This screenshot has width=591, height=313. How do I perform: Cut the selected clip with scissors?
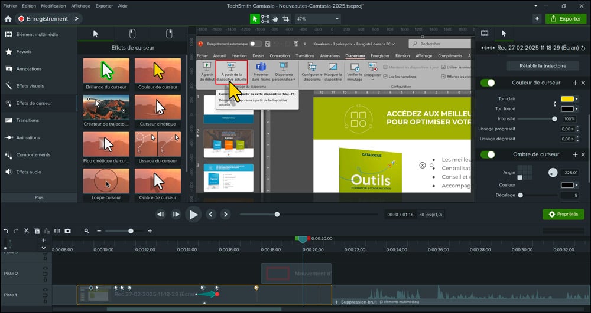pyautogui.click(x=27, y=230)
